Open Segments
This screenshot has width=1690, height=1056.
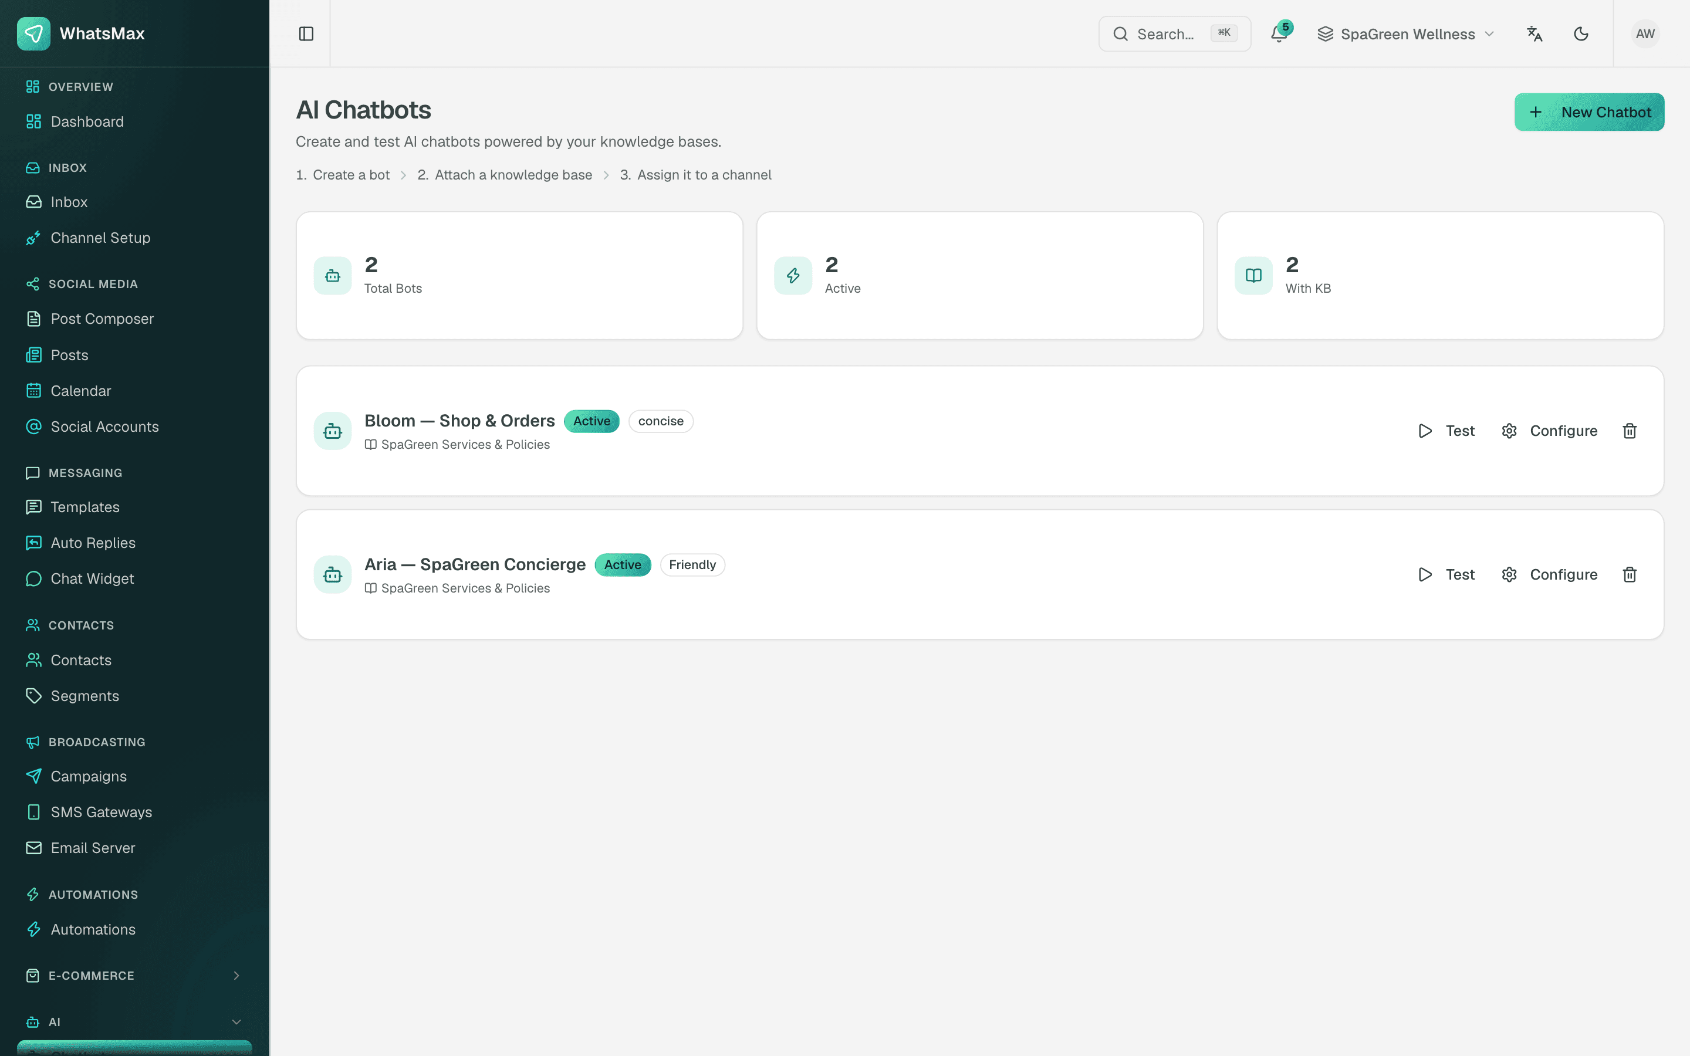[x=134, y=696]
